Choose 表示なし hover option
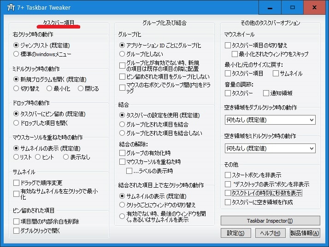This screenshot has height=247, width=329. tap(66, 157)
